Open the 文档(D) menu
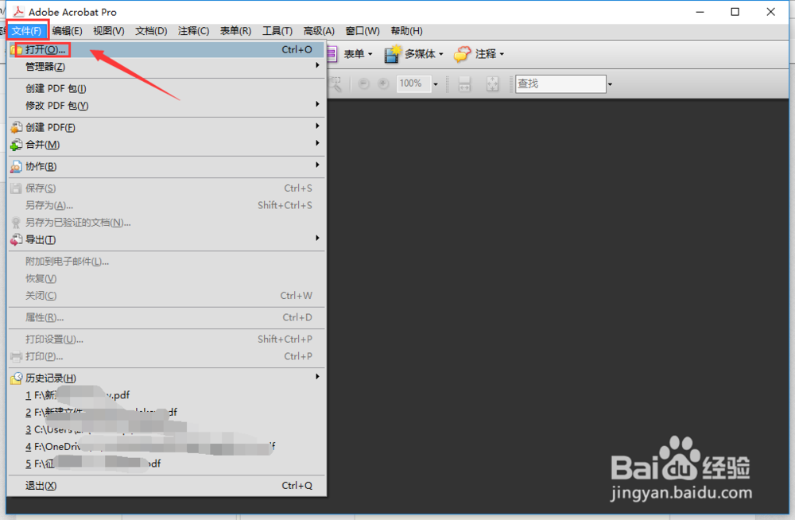 [x=151, y=31]
